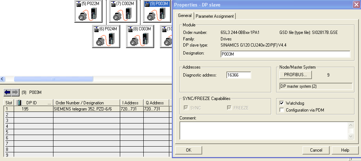Screen dimensions: 361x161
Task: Click the left scroll arrow of station view
Action: 2,79
